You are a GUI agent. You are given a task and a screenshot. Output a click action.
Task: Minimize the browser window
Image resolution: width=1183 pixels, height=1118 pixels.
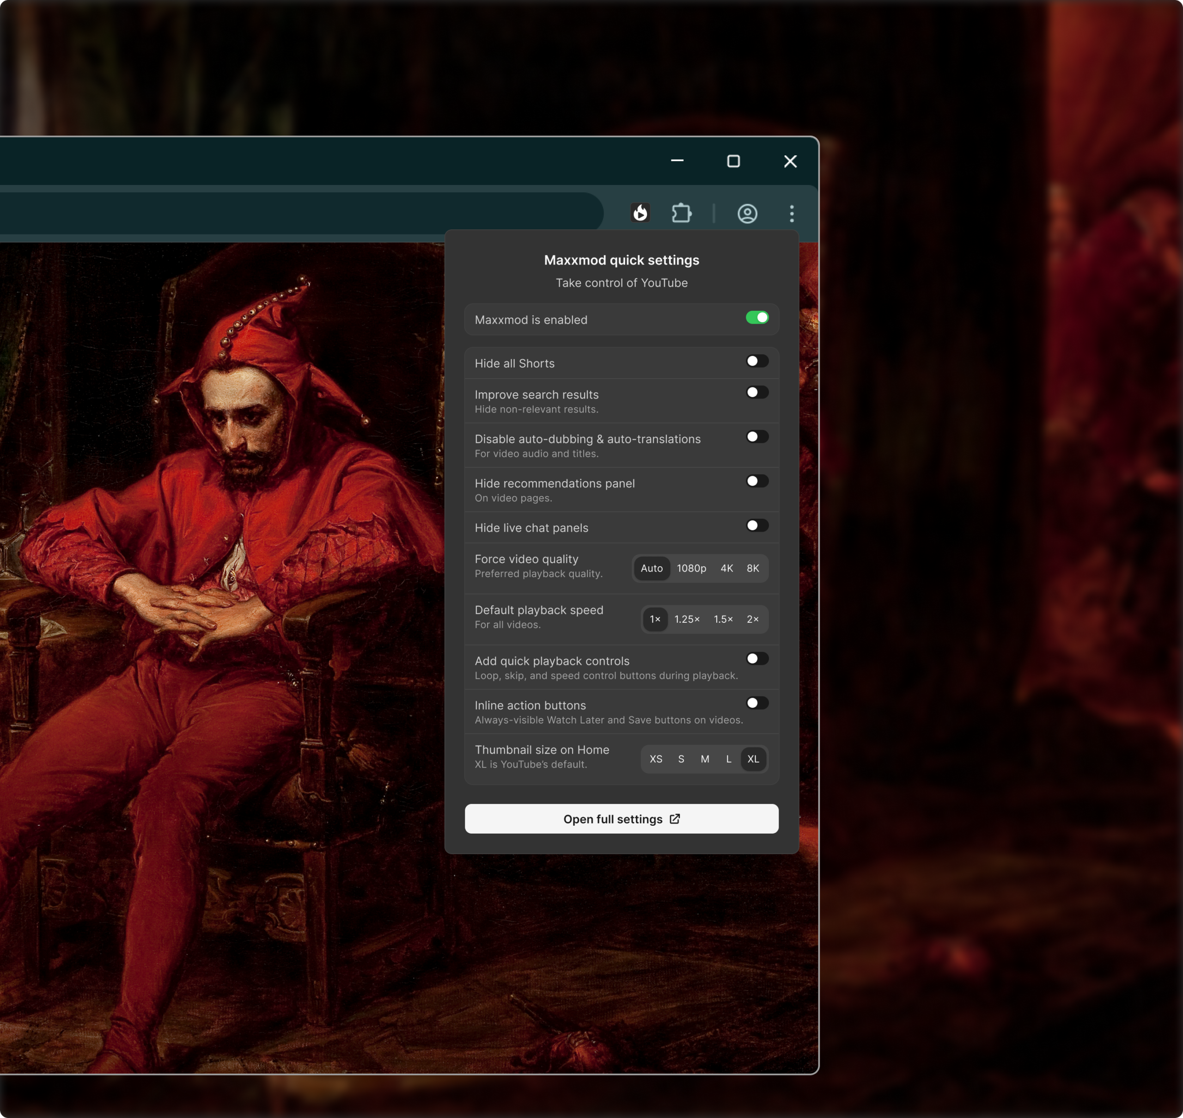point(677,161)
